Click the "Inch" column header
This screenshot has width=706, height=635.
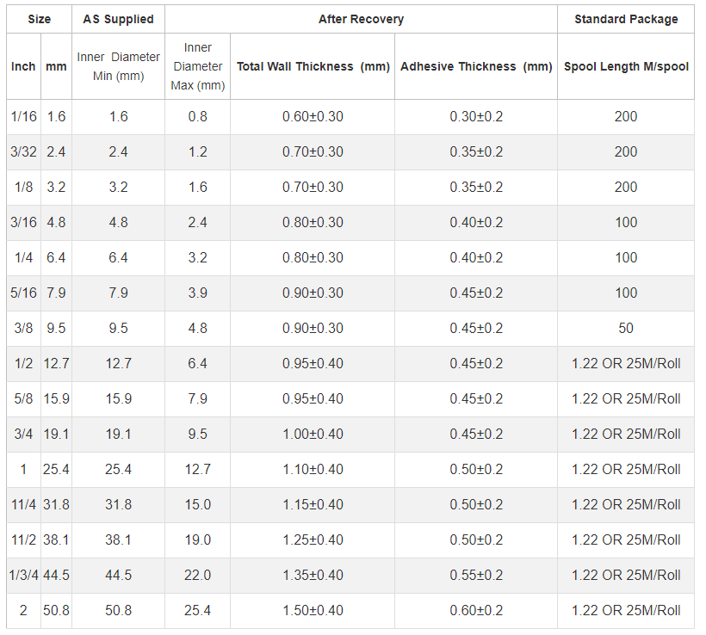point(23,66)
